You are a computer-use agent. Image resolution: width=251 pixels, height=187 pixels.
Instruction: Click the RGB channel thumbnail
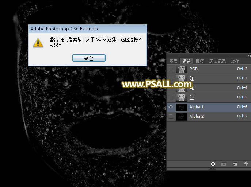181,69
